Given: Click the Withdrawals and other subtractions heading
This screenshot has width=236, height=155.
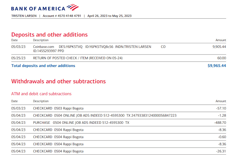Looking at the screenshot, I should pos(59,81).
